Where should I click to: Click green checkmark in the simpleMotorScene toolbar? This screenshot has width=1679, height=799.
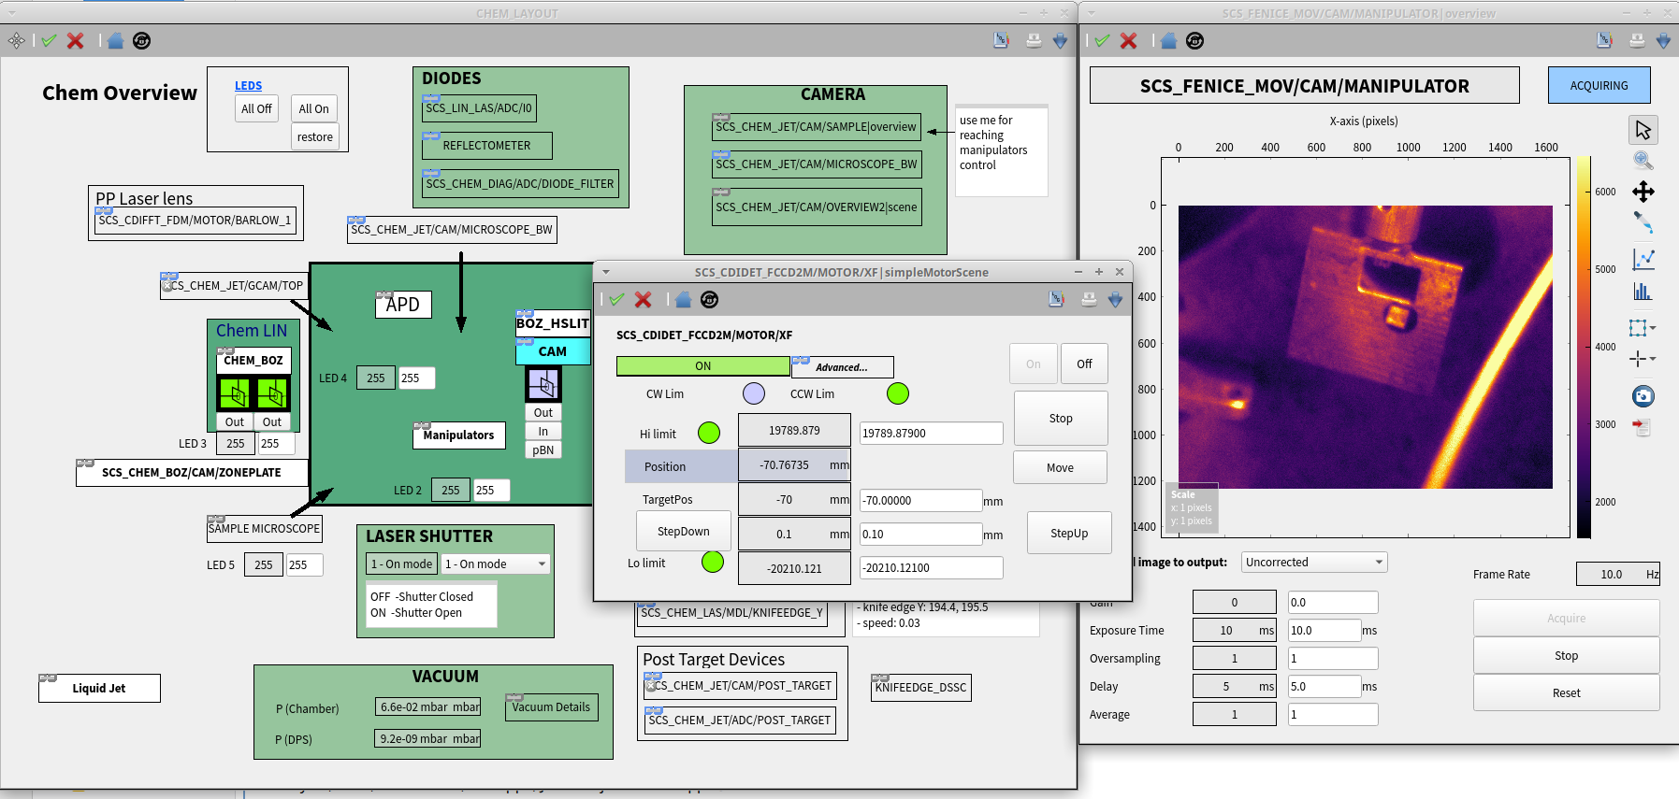tap(616, 299)
